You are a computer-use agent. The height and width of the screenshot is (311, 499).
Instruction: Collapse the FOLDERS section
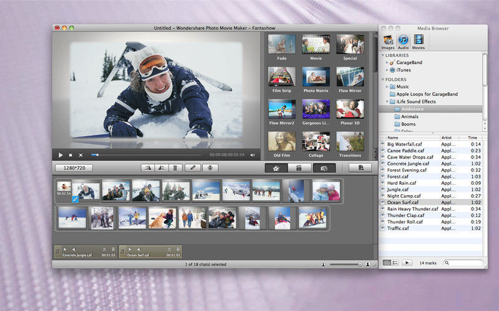(382, 80)
